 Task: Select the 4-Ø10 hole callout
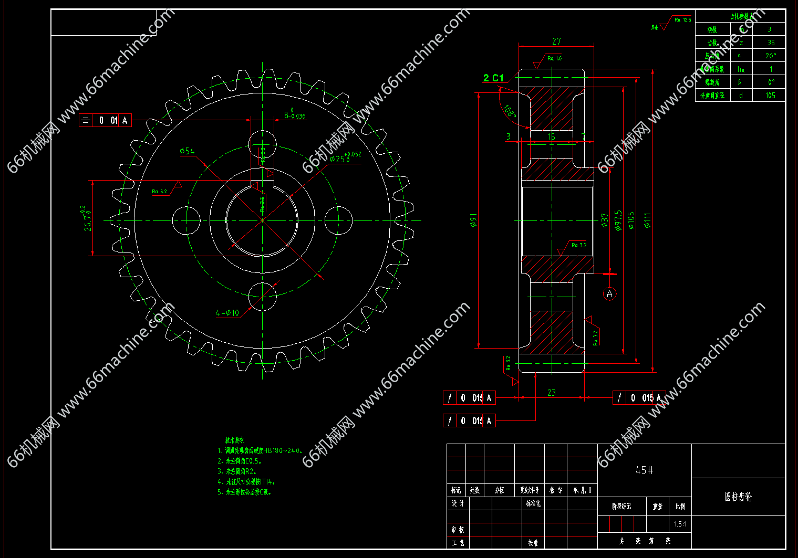227,313
